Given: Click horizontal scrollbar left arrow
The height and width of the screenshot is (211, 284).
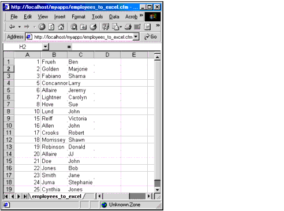Looking at the screenshot, I should 99,197.
